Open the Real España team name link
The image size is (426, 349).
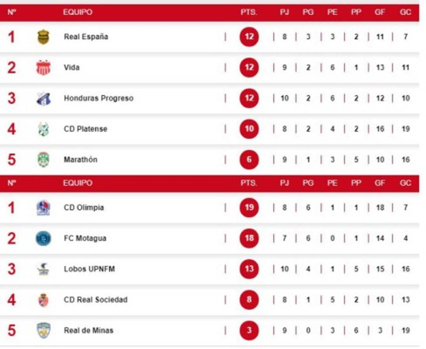tap(86, 37)
